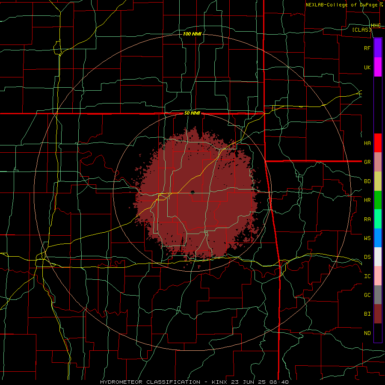The height and width of the screenshot is (385, 385).
Task: Click the Hydrometeor Classification KINX title
Action: point(194,382)
